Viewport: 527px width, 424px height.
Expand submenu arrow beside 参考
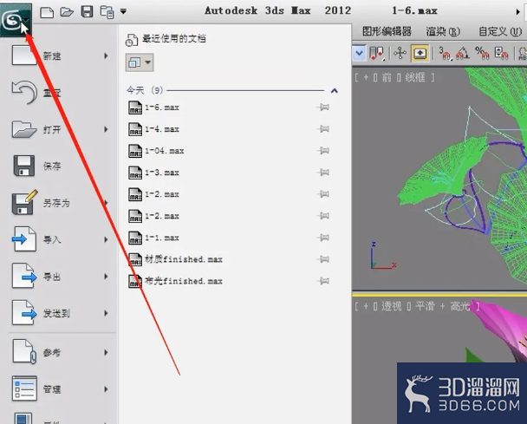tap(106, 352)
